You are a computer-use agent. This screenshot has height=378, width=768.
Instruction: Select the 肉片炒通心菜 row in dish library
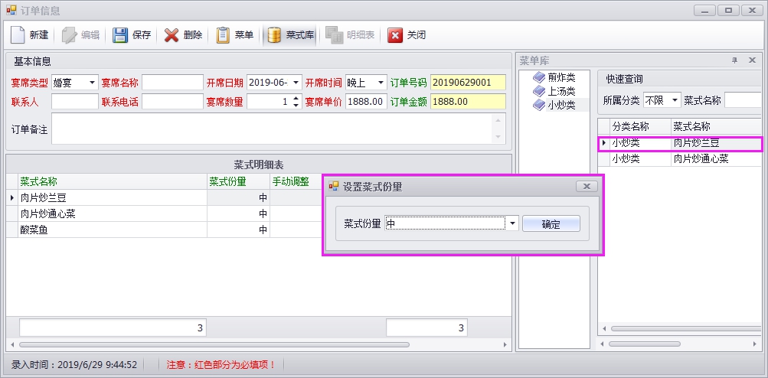pos(701,159)
